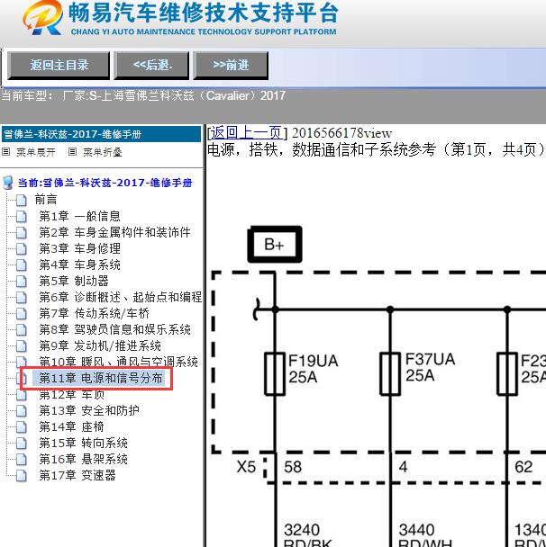Click the manual root computer icon
The width and height of the screenshot is (546, 547).
(x=8, y=183)
